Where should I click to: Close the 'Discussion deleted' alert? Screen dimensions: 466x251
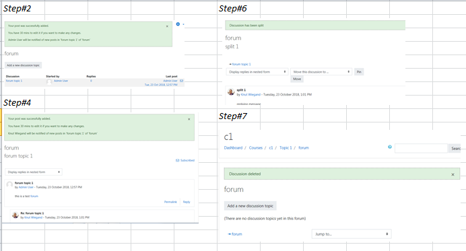pyautogui.click(x=453, y=174)
